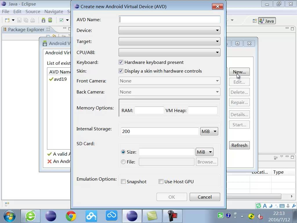Open the Android SDK Manager toolbar icon
297x223 pixels.
point(44,20)
